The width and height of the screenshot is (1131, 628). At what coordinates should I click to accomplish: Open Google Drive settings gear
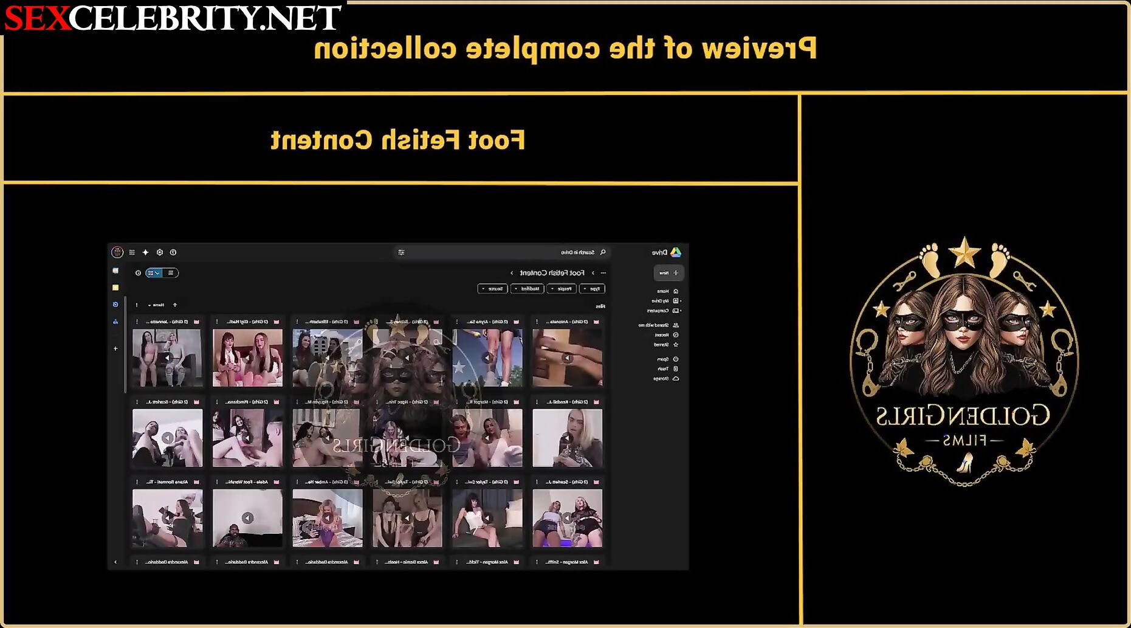(x=160, y=252)
